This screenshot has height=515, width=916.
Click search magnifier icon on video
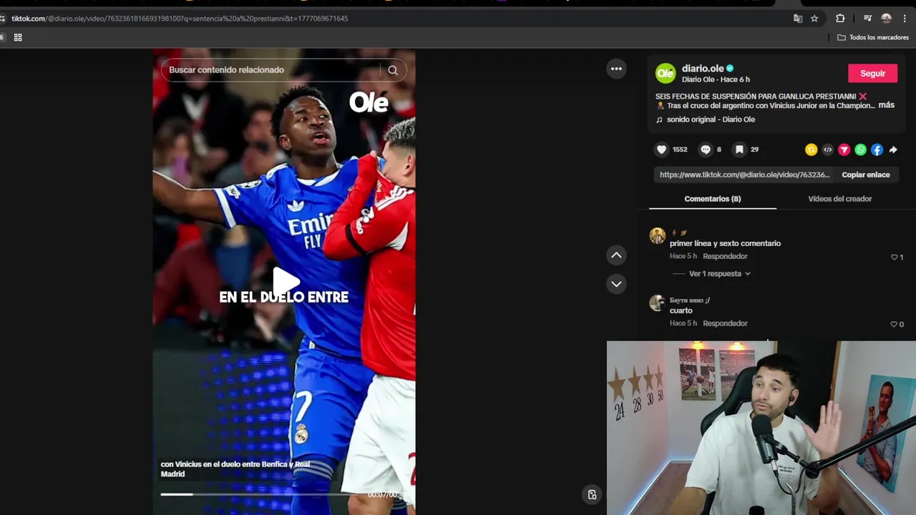[x=393, y=70]
